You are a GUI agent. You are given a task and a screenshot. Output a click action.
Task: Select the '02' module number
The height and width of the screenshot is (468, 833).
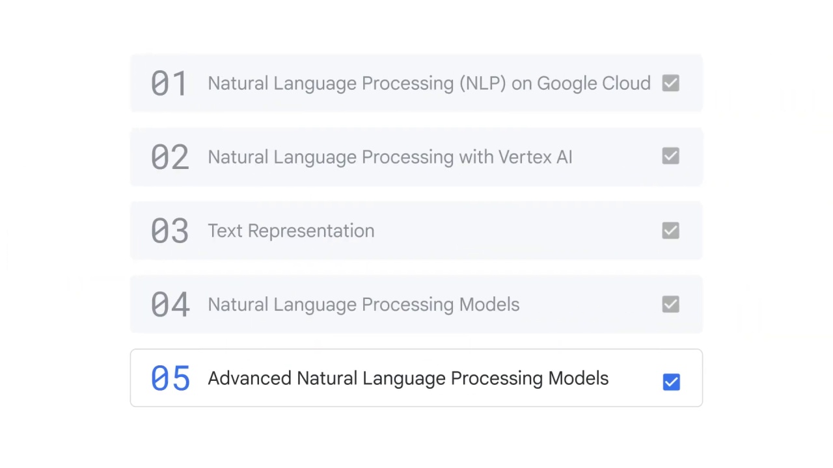[x=170, y=157]
